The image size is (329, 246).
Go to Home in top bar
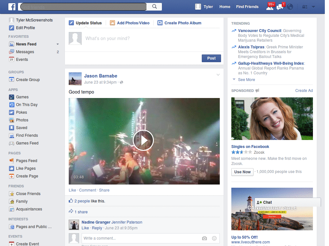tap(225, 7)
